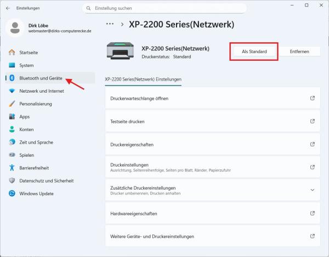Click the Einstellung suchen search field
This screenshot has width=329, height=257.
point(159,9)
